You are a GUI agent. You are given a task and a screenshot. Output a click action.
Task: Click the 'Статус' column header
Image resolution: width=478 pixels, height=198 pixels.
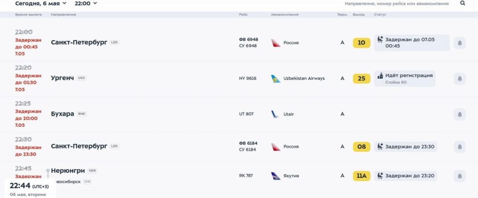pyautogui.click(x=380, y=15)
